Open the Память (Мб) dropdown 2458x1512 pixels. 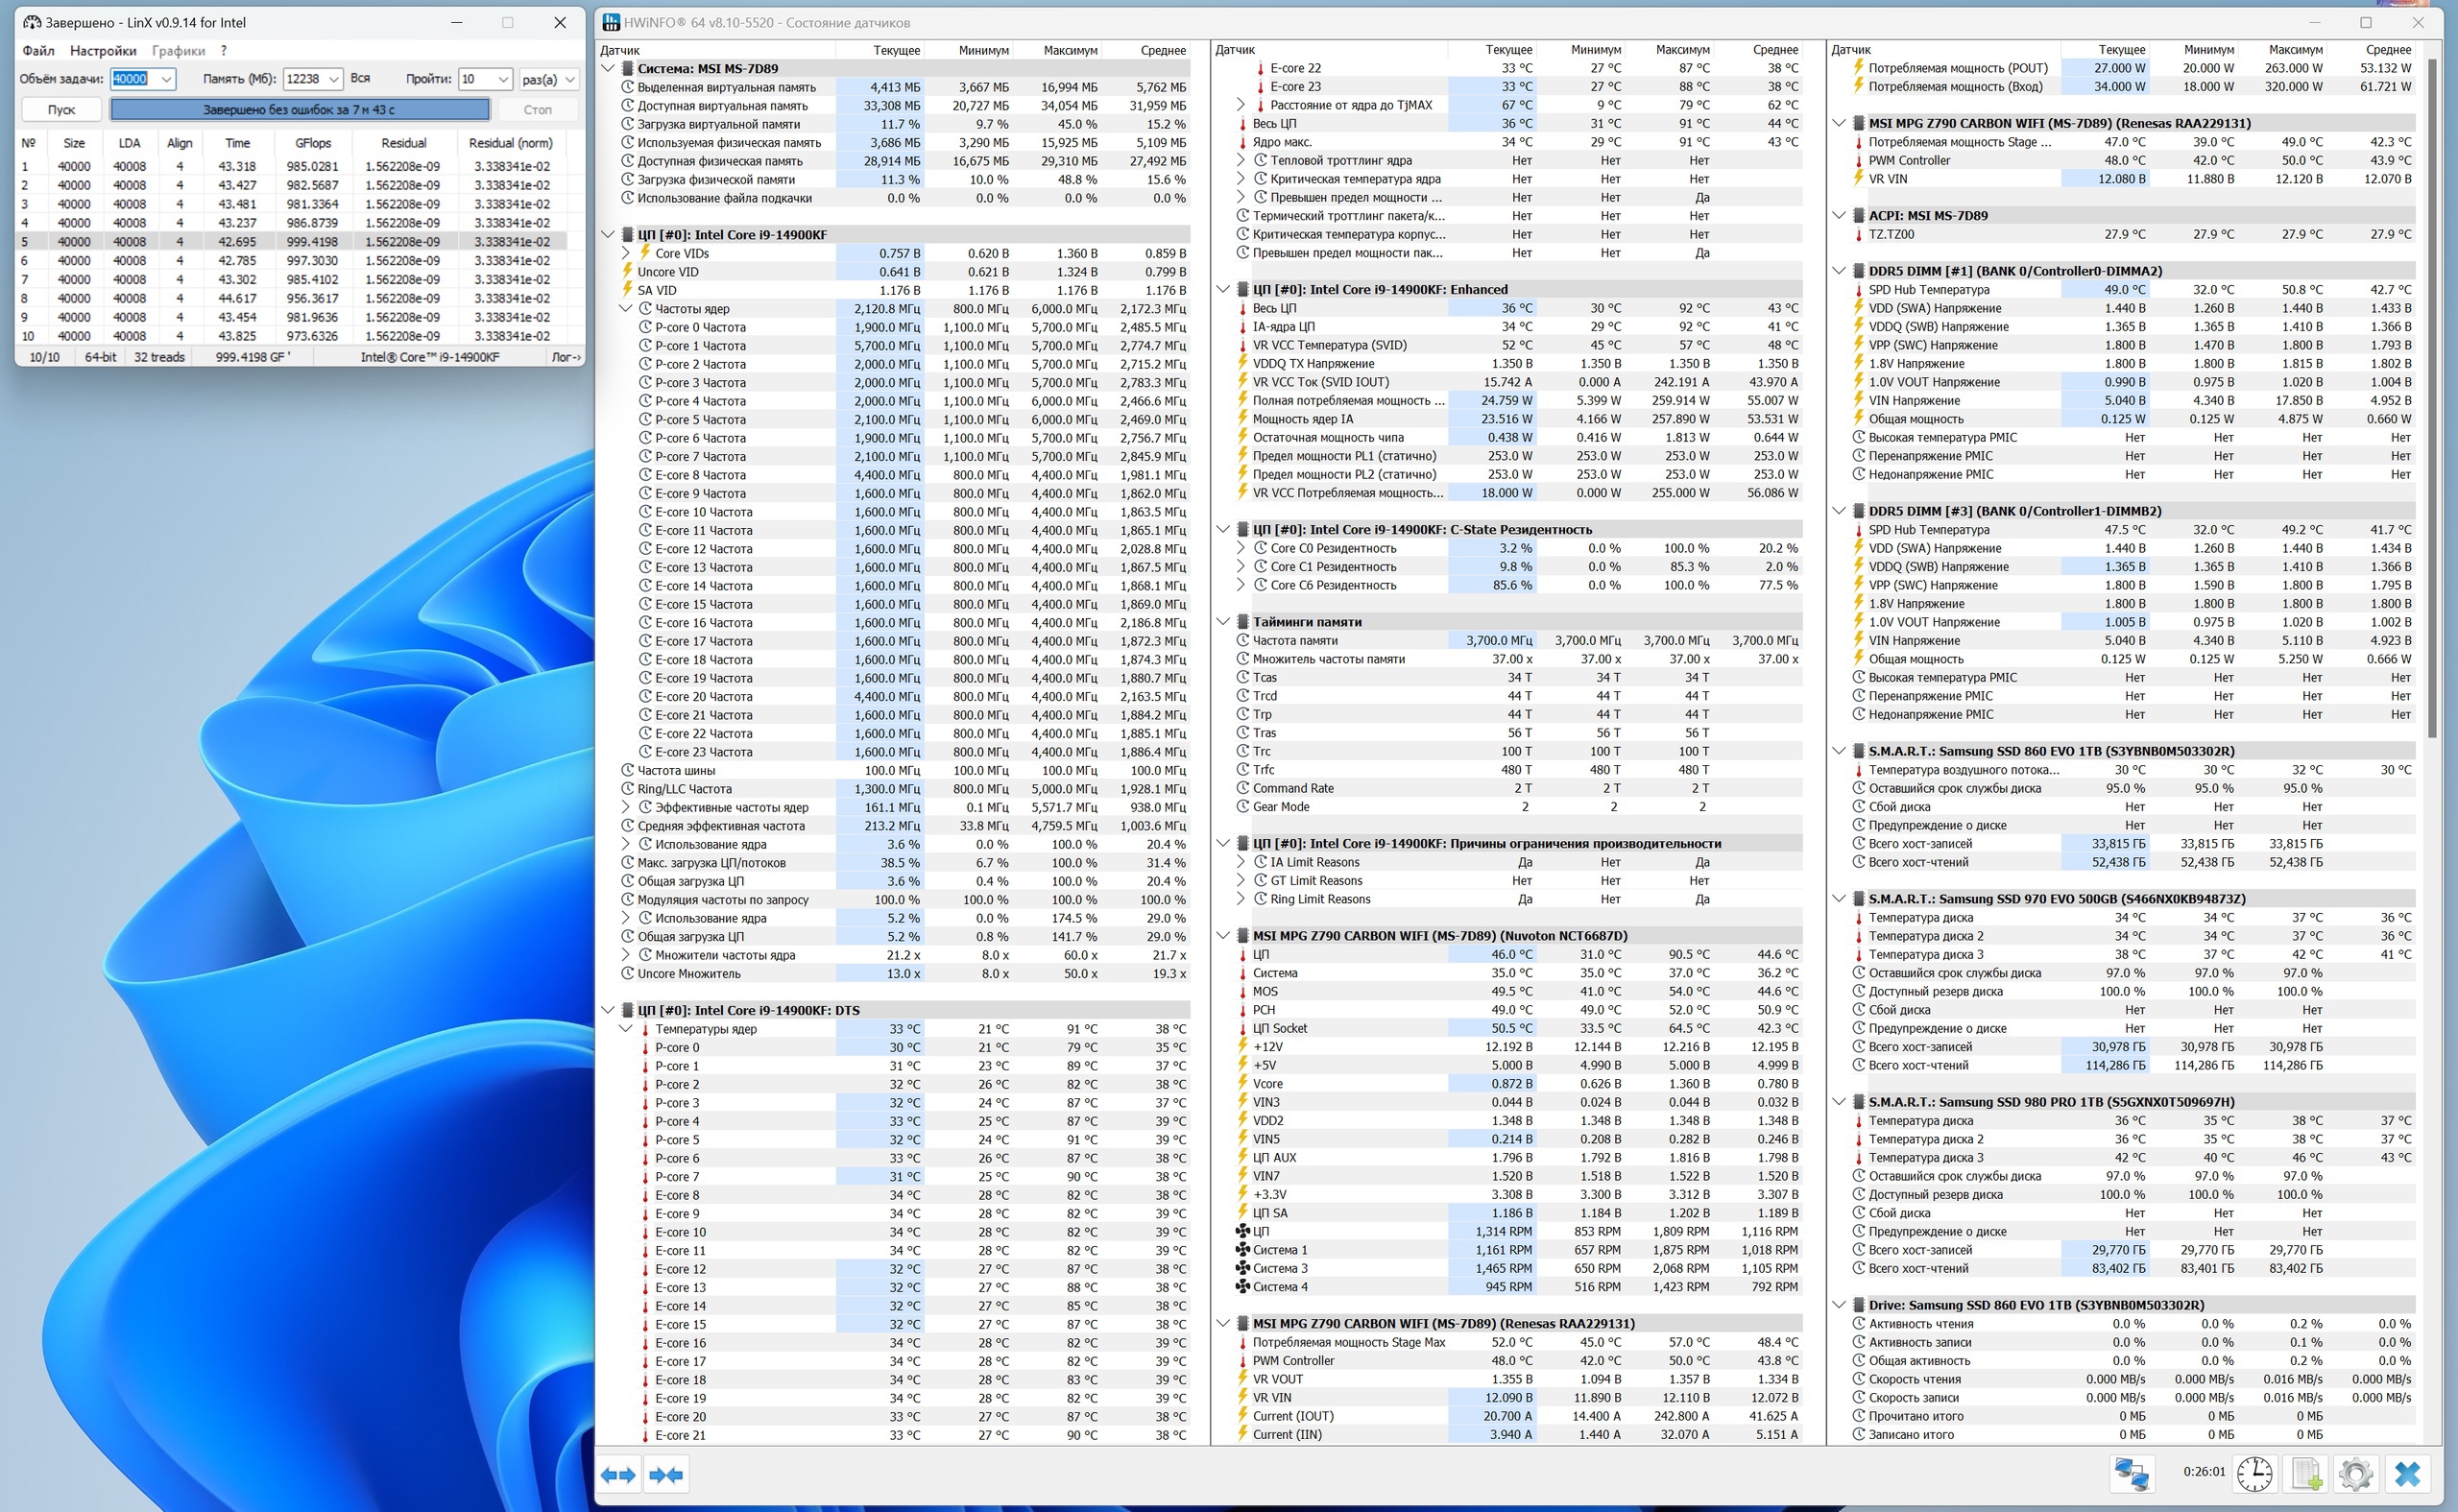tap(334, 79)
